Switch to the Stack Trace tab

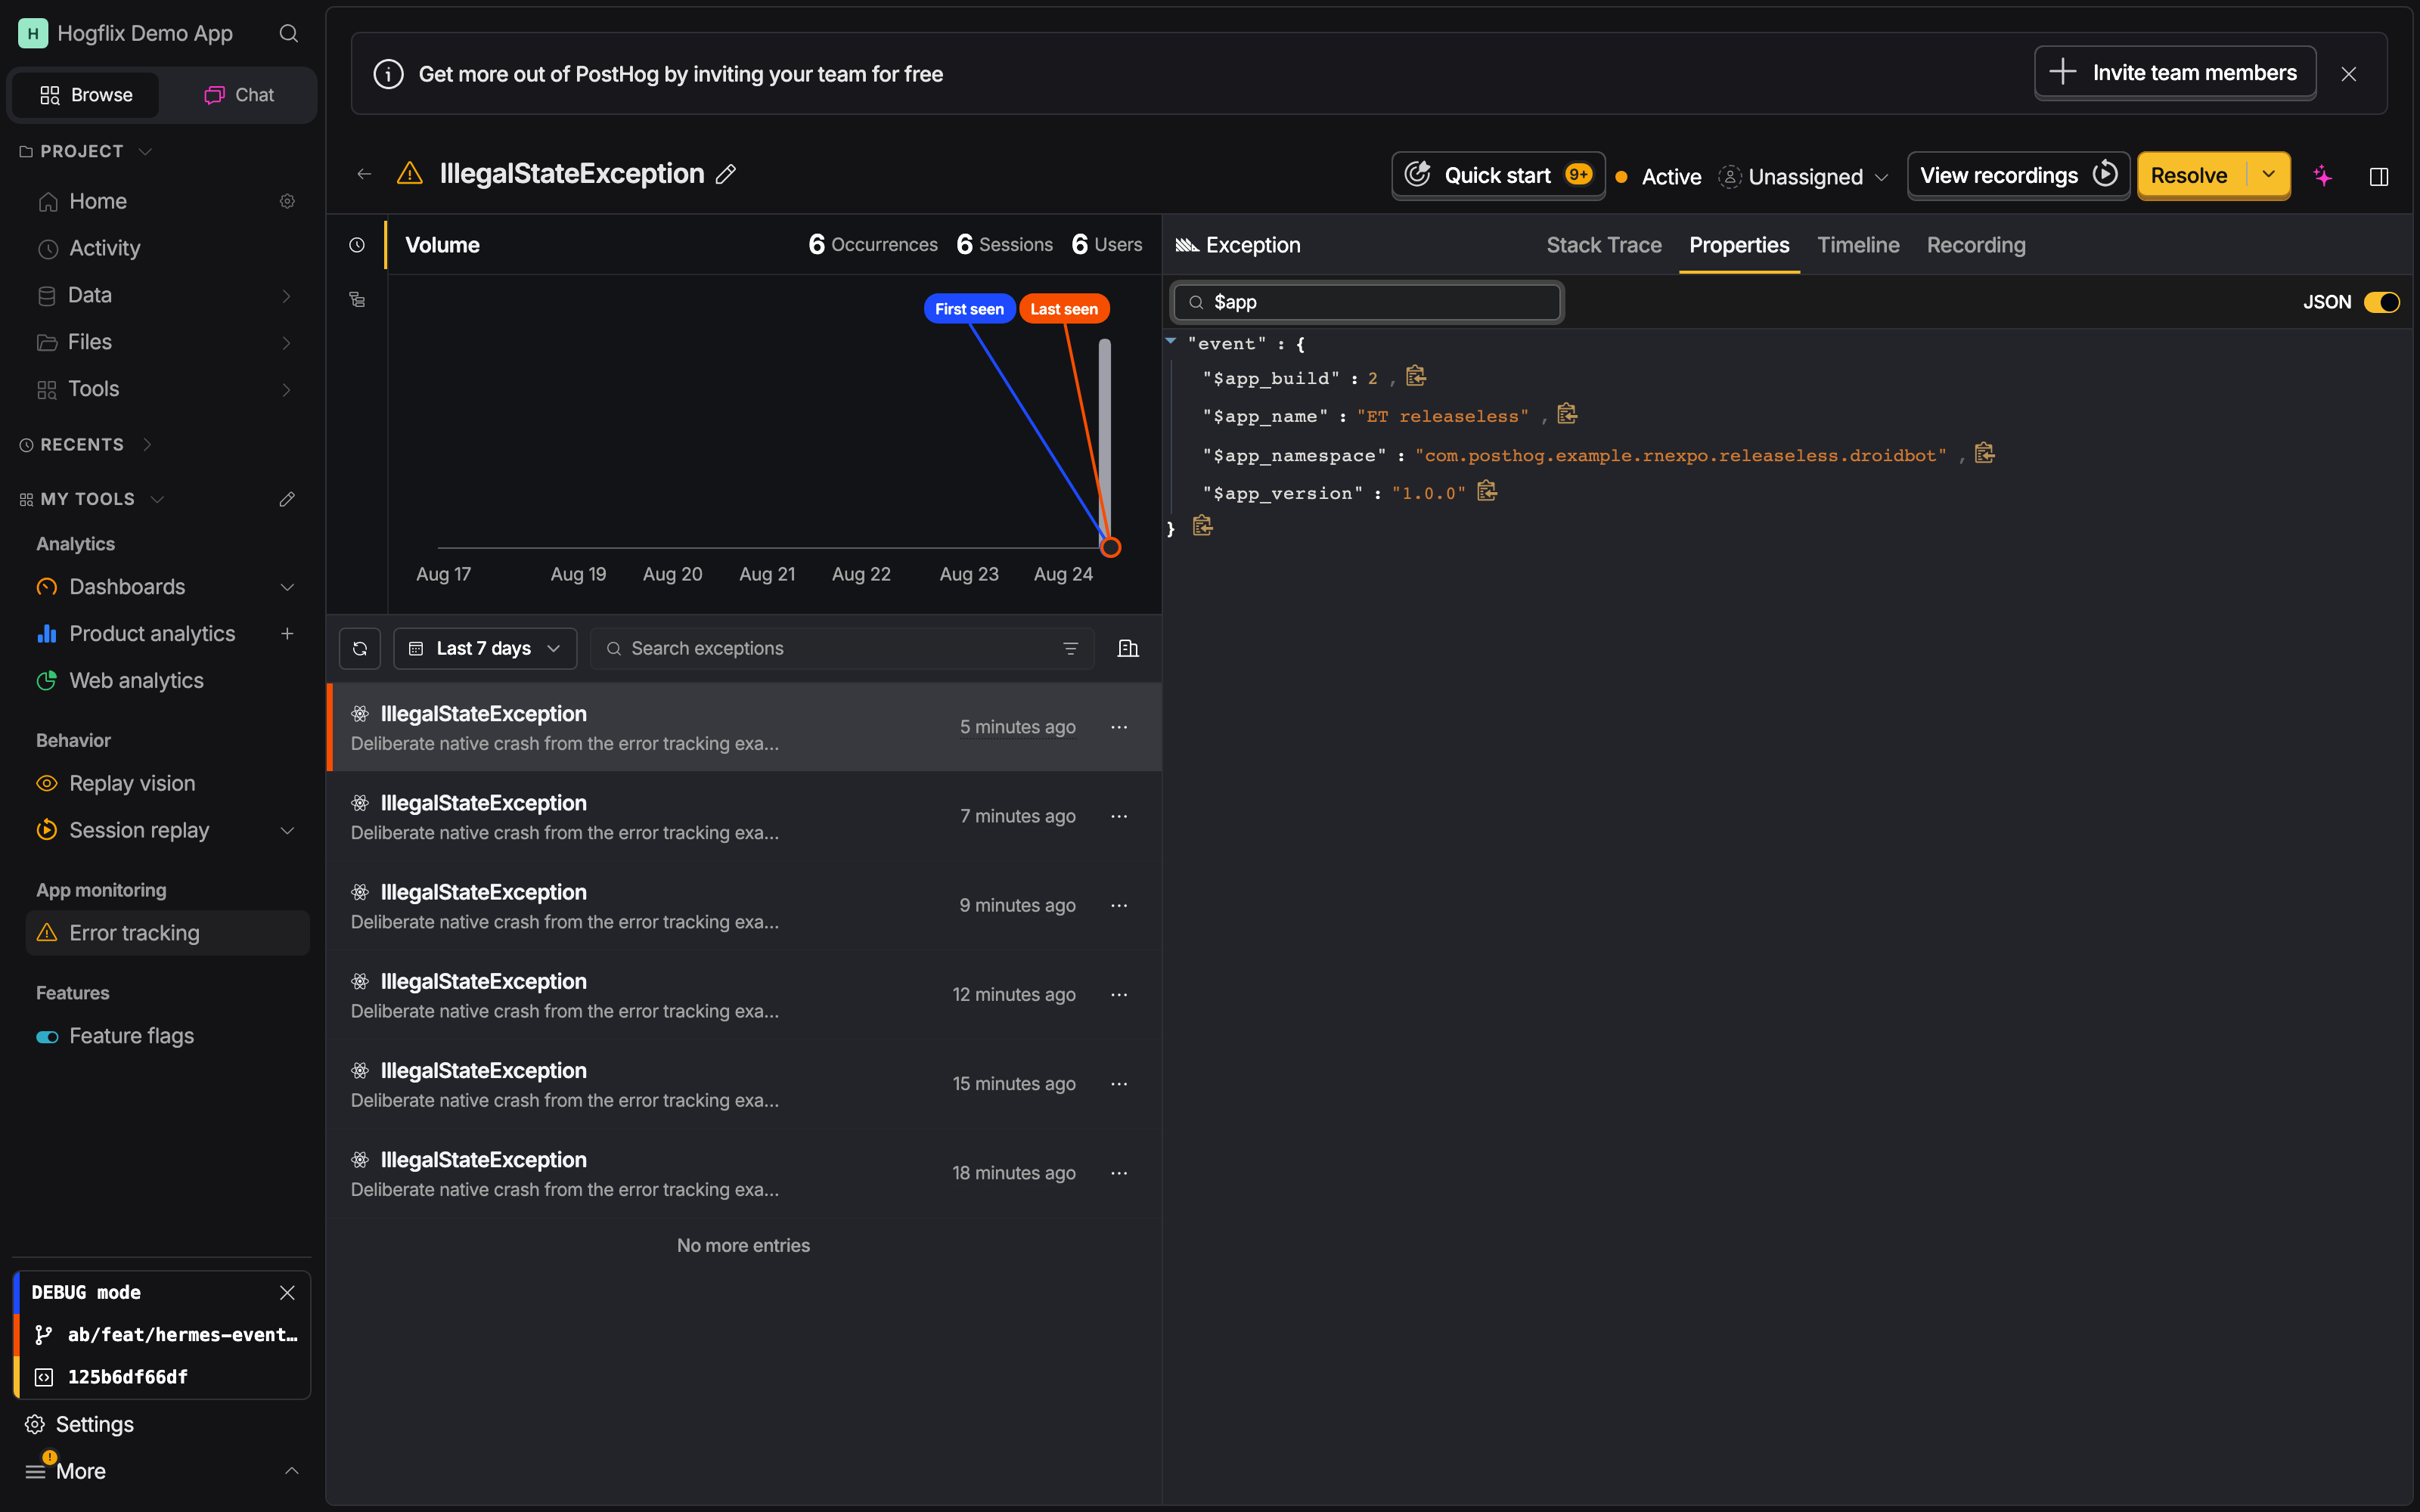(1603, 245)
